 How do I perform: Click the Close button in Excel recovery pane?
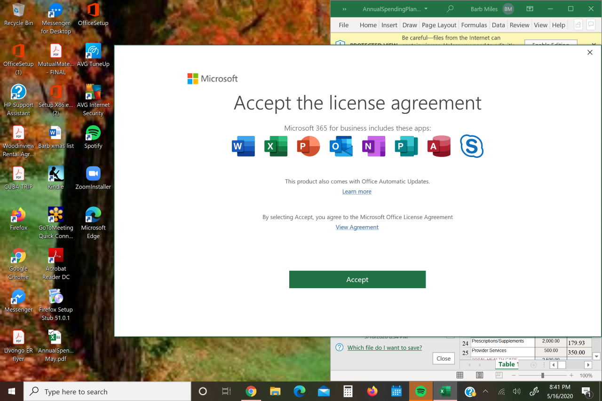coord(444,358)
